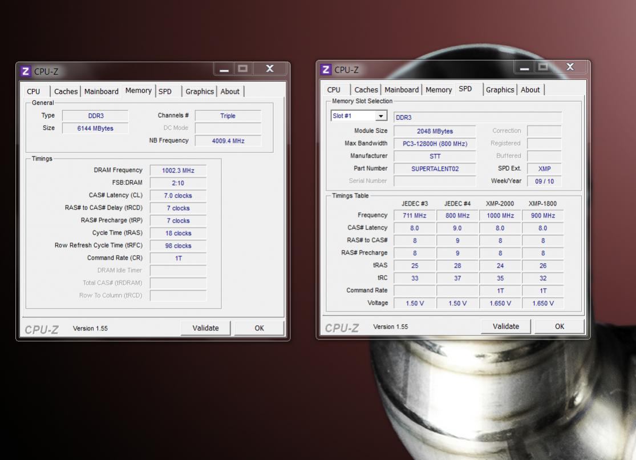Click the SPD Ext. value XMP
The width and height of the screenshot is (636, 460).
coord(544,169)
